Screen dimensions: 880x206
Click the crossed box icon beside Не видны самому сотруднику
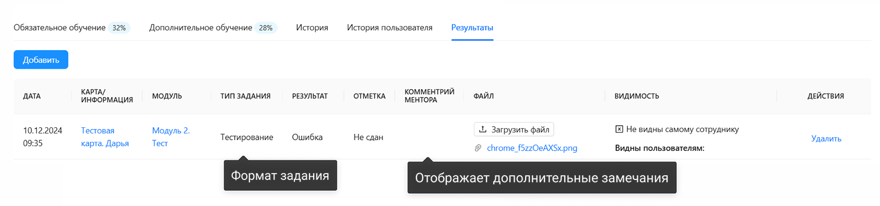coord(619,129)
